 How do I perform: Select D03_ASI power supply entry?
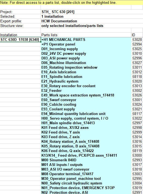(86, 58)
